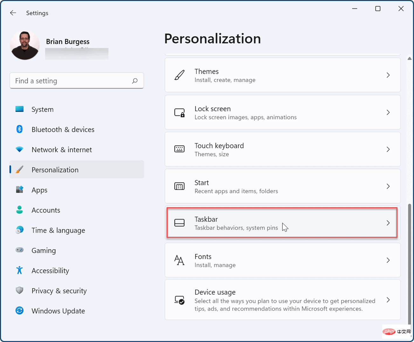Click the Touch keyboard icon

[x=179, y=149]
